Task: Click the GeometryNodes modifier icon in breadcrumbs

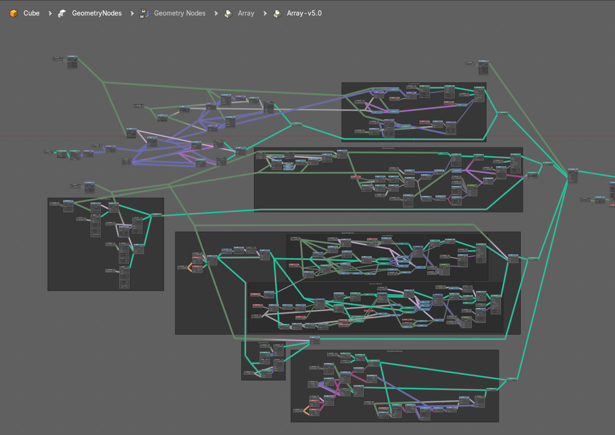Action: click(62, 13)
